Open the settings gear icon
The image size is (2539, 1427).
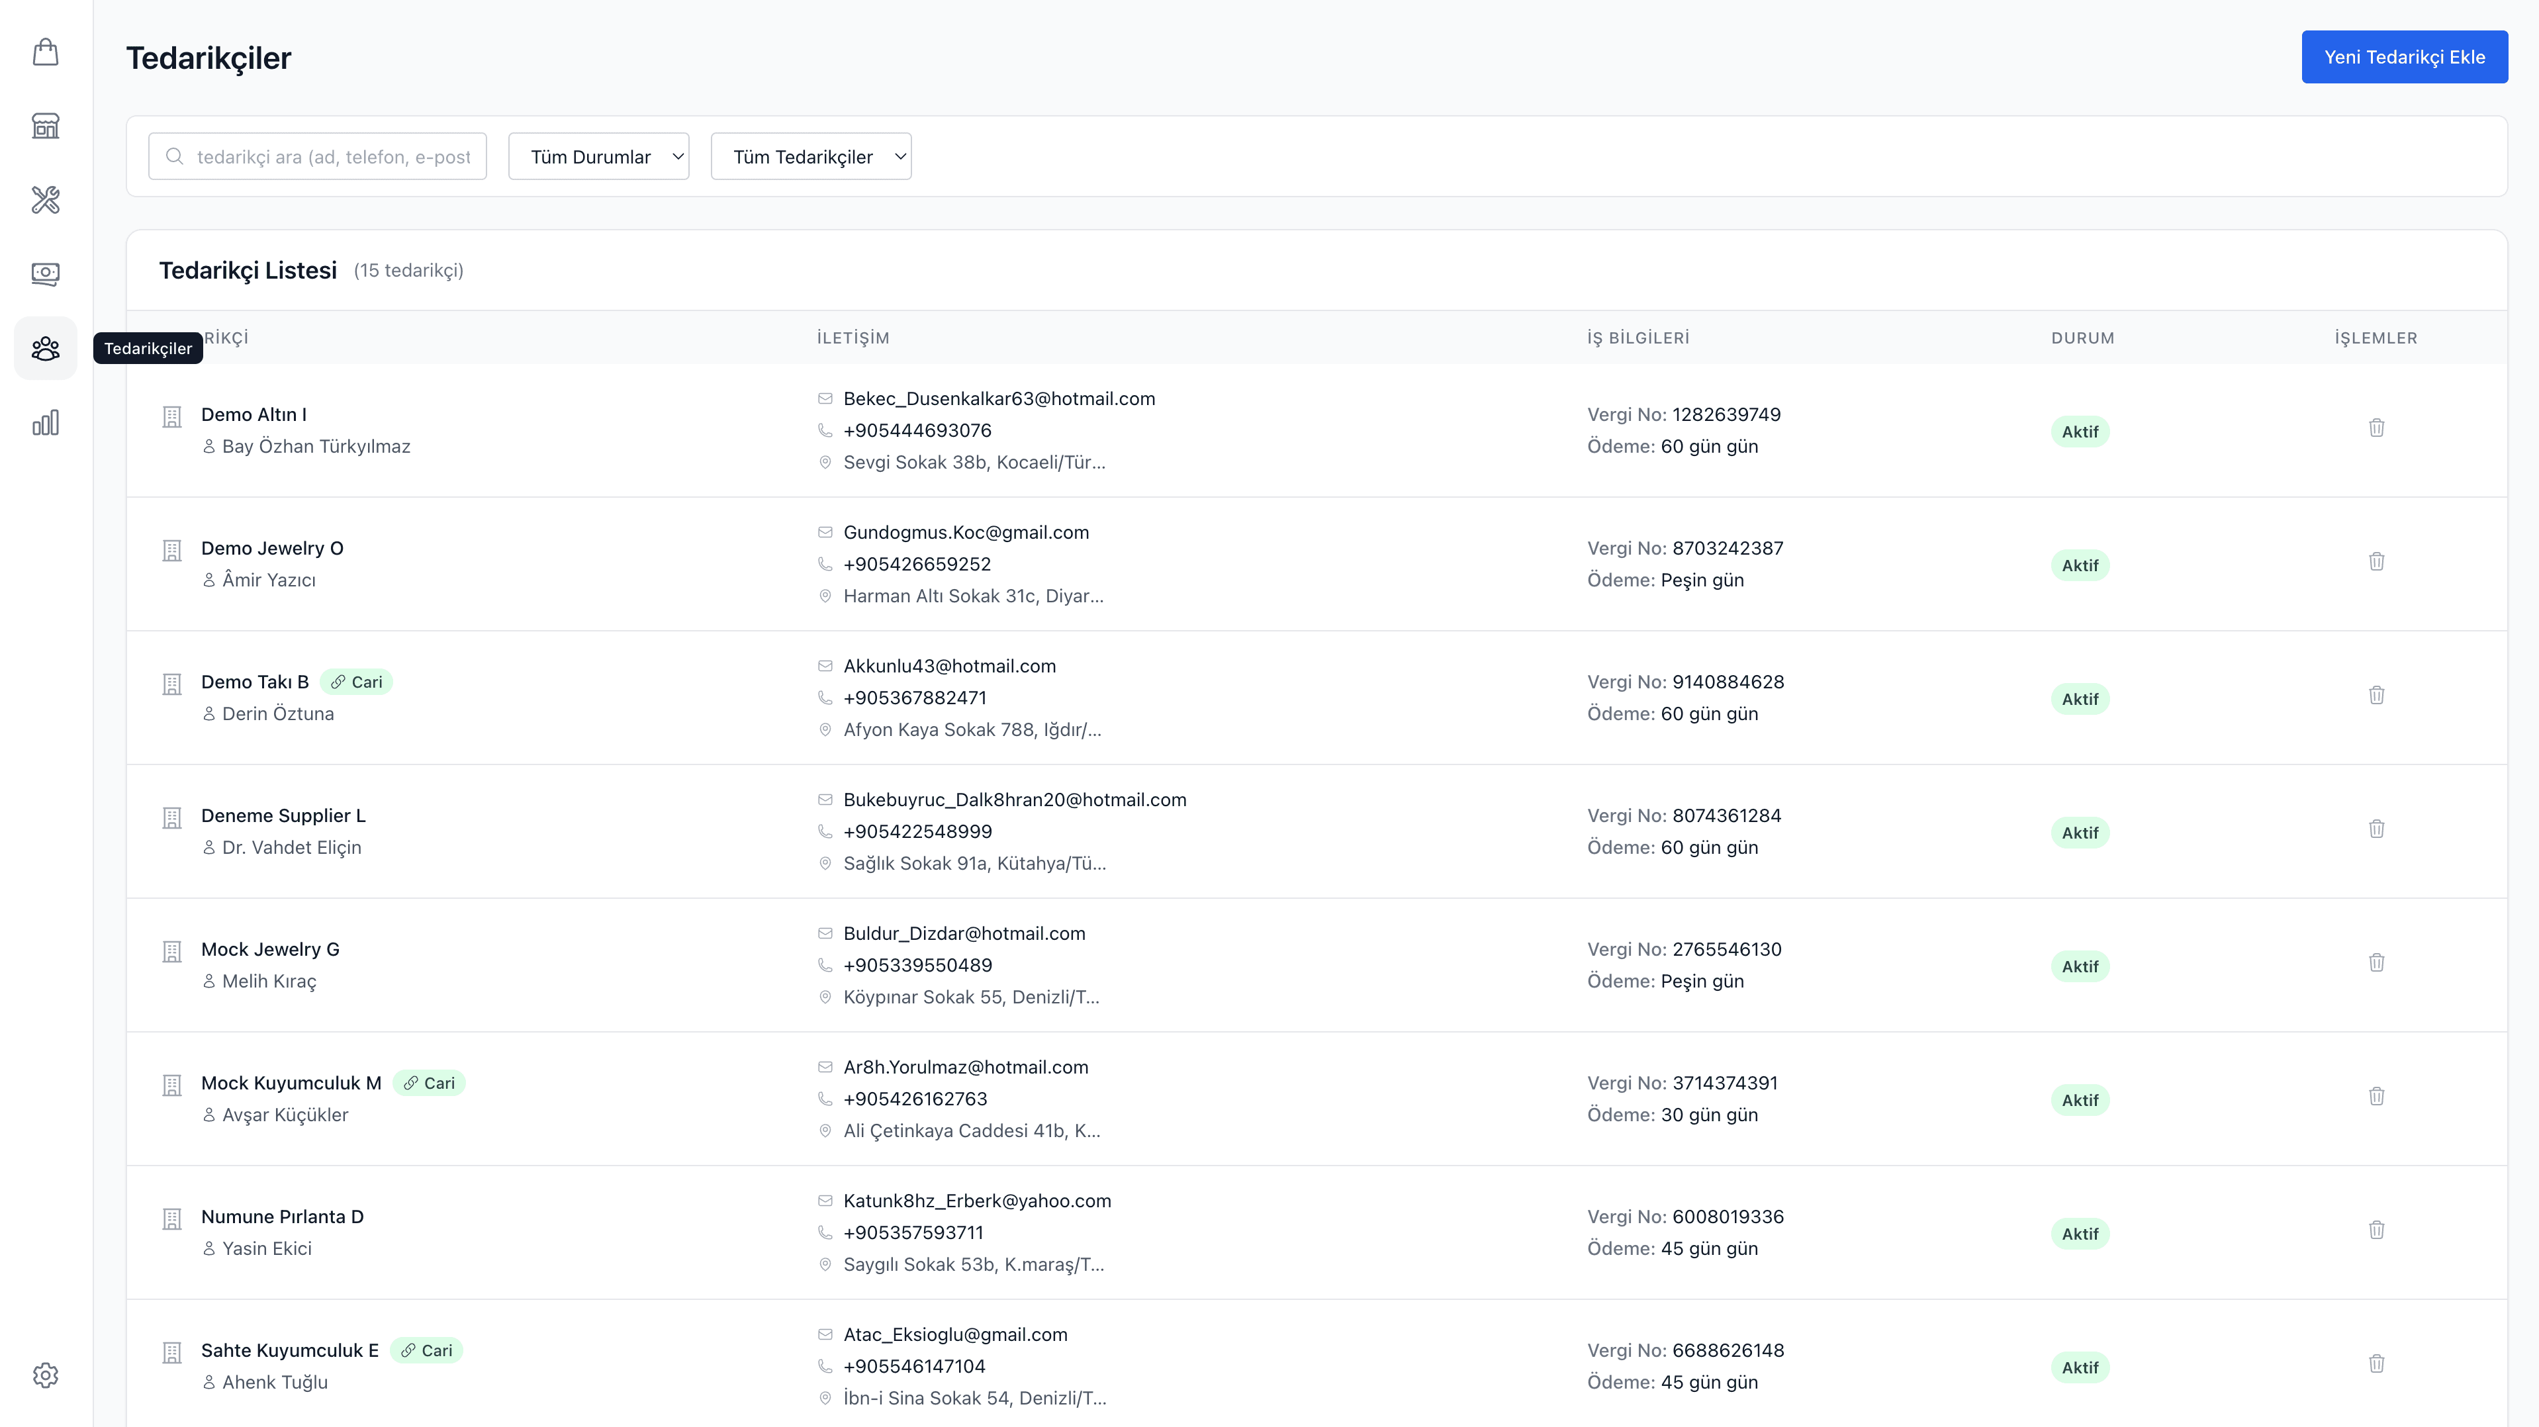(45, 1375)
